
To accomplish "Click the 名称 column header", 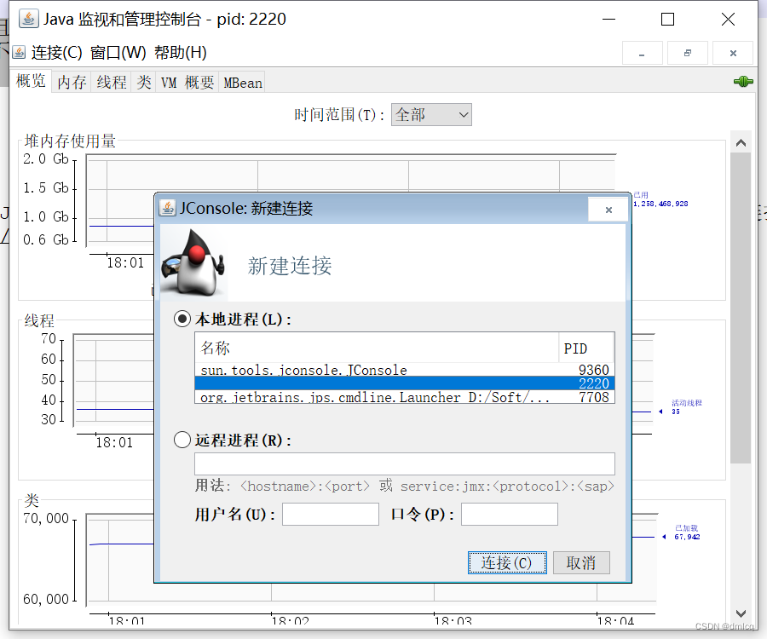I will click(x=377, y=348).
